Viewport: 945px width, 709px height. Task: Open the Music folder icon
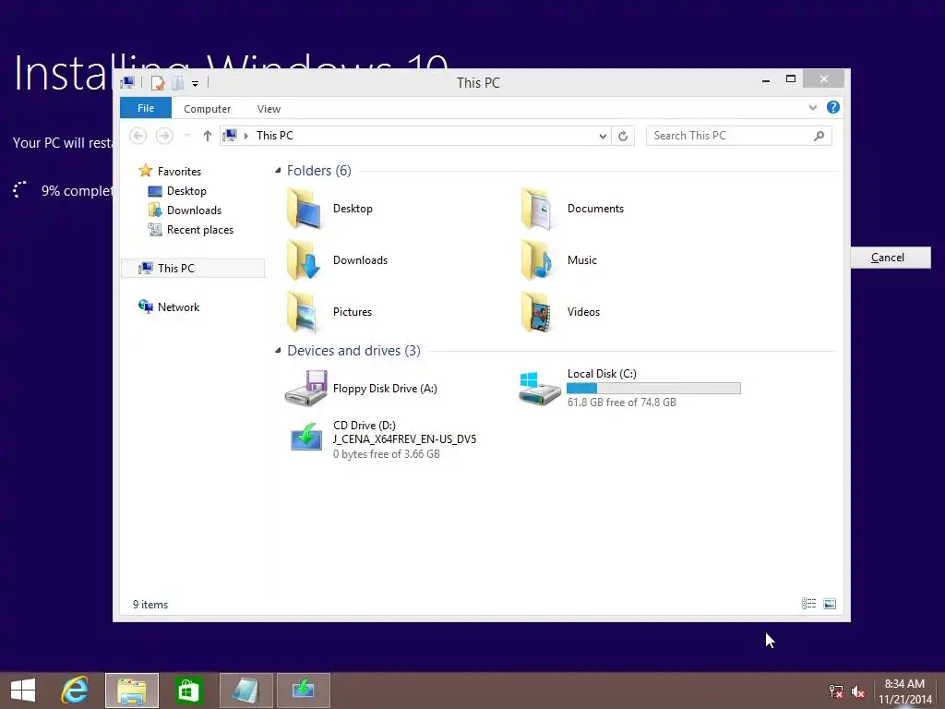(538, 260)
